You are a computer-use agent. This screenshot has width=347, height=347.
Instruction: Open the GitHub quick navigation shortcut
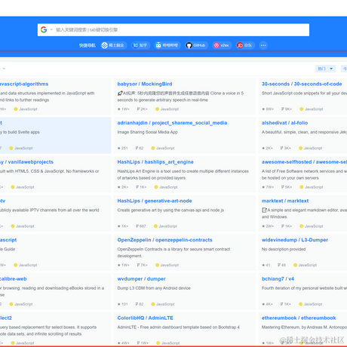point(196,45)
